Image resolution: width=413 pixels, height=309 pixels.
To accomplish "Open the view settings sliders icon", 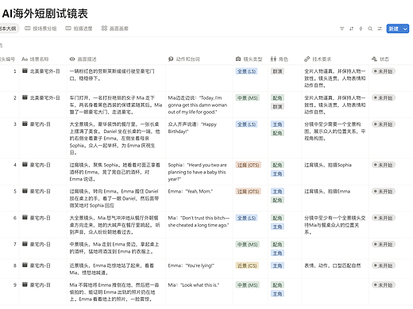I will click(x=380, y=29).
